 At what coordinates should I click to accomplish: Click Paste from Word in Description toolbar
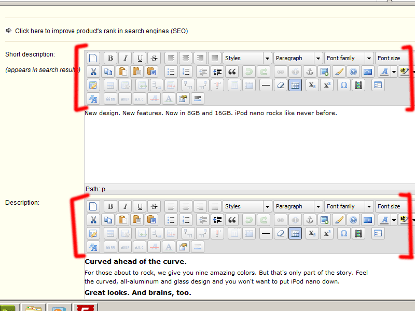point(151,220)
